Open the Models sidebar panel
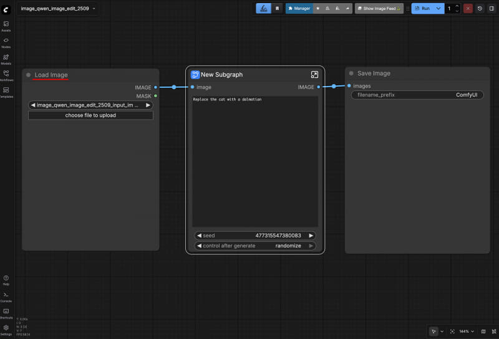 pyautogui.click(x=6, y=59)
